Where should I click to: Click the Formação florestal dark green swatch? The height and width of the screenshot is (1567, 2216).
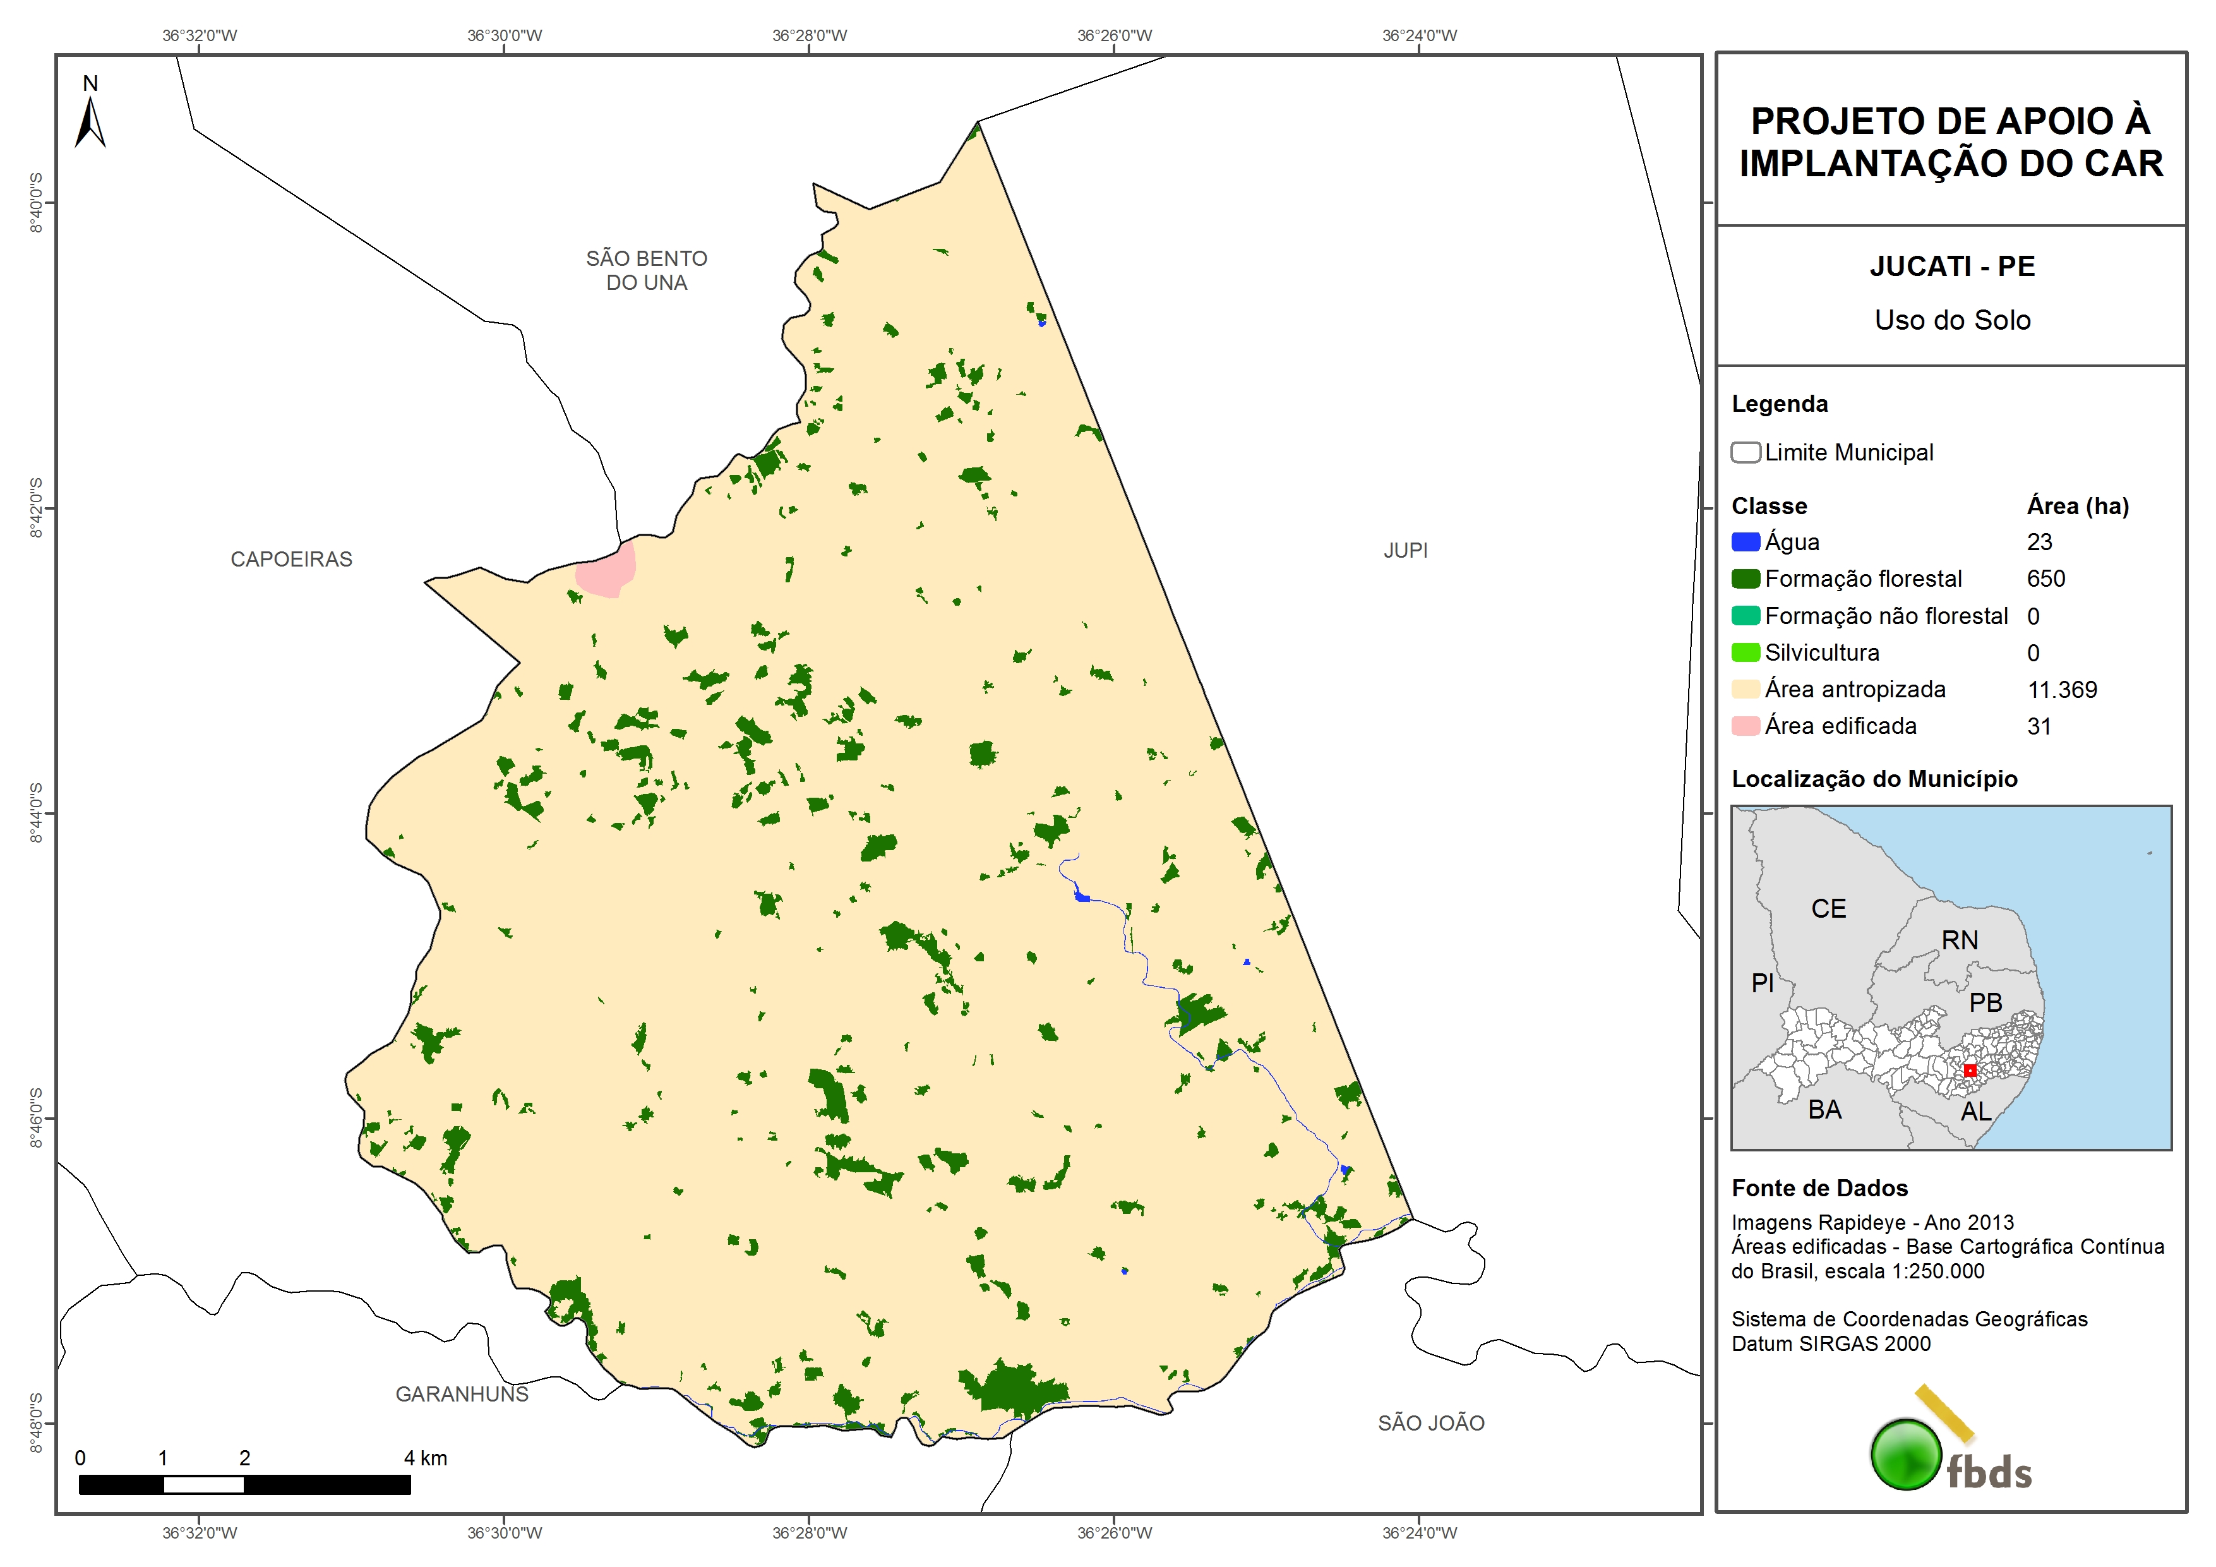point(1745,579)
